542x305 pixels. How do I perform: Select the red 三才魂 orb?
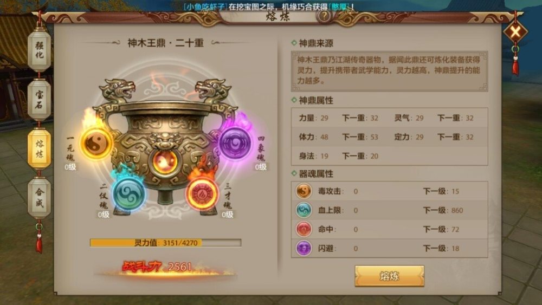[202, 193]
